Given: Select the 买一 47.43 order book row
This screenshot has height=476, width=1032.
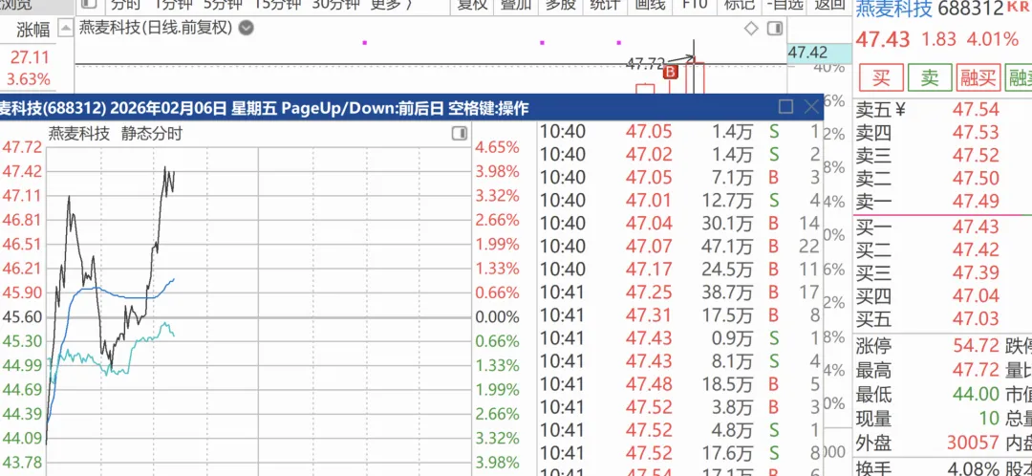Looking at the screenshot, I should (x=942, y=227).
